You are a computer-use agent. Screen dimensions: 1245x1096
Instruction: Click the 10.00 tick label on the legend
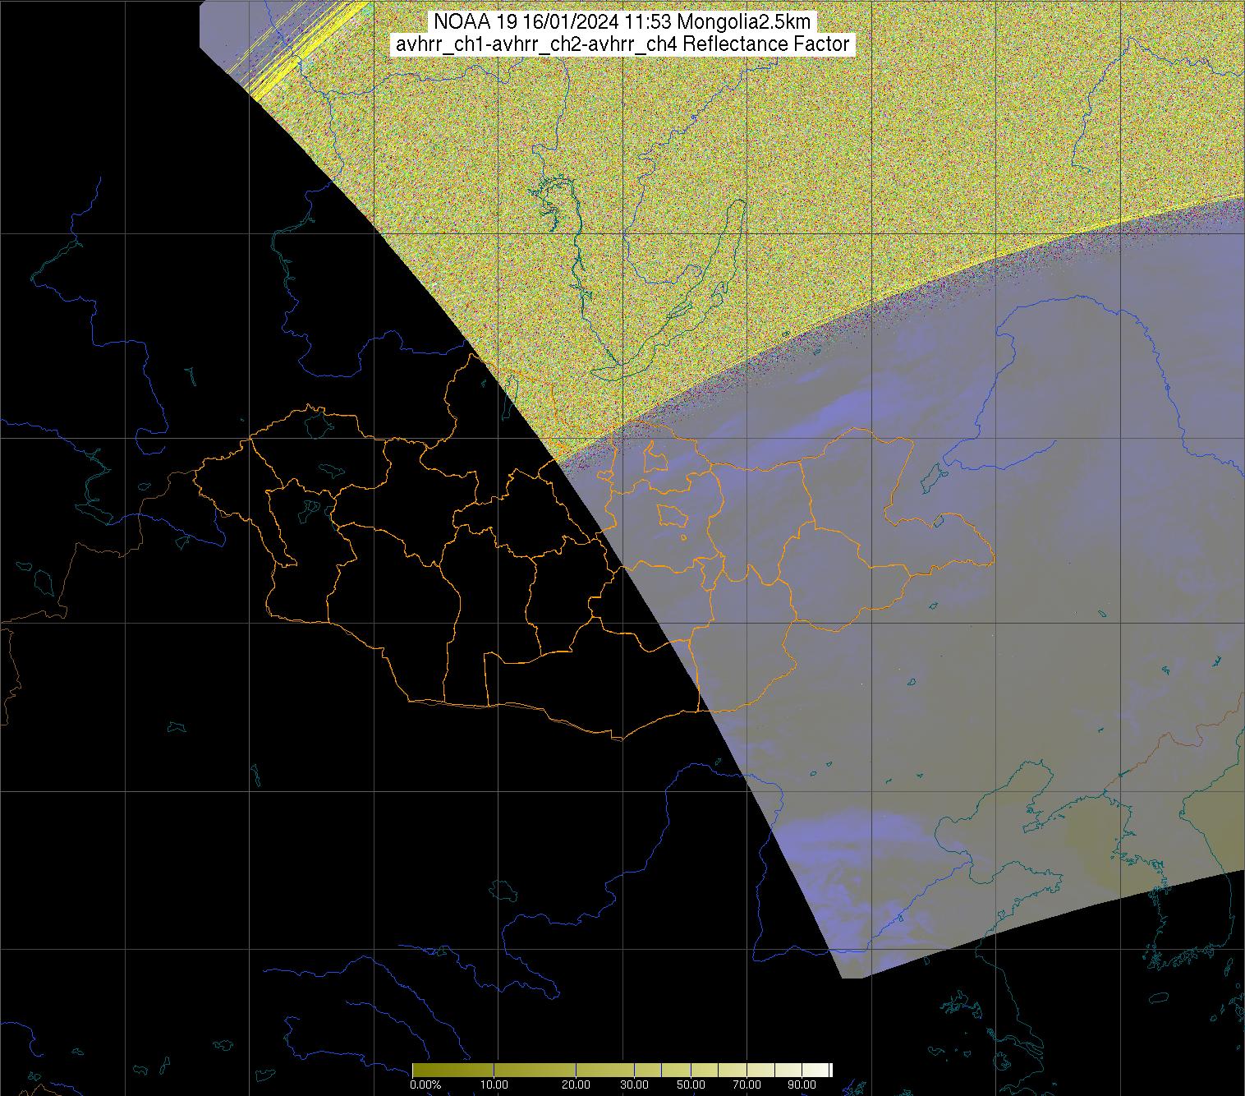pos(493,1084)
